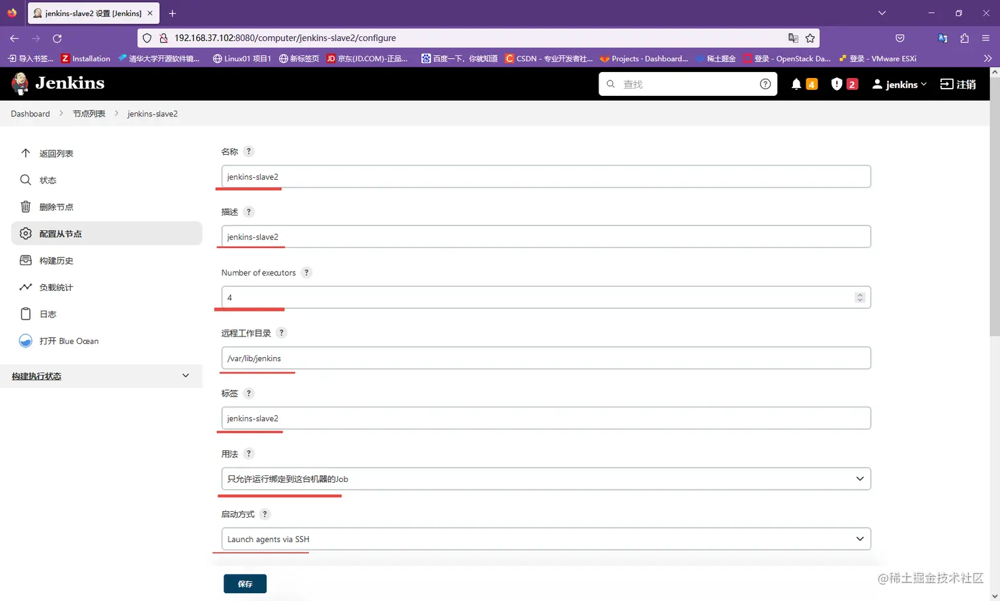The height and width of the screenshot is (601, 1000).
Task: Show more bookmarks with the overflow chevron
Action: tap(987, 58)
